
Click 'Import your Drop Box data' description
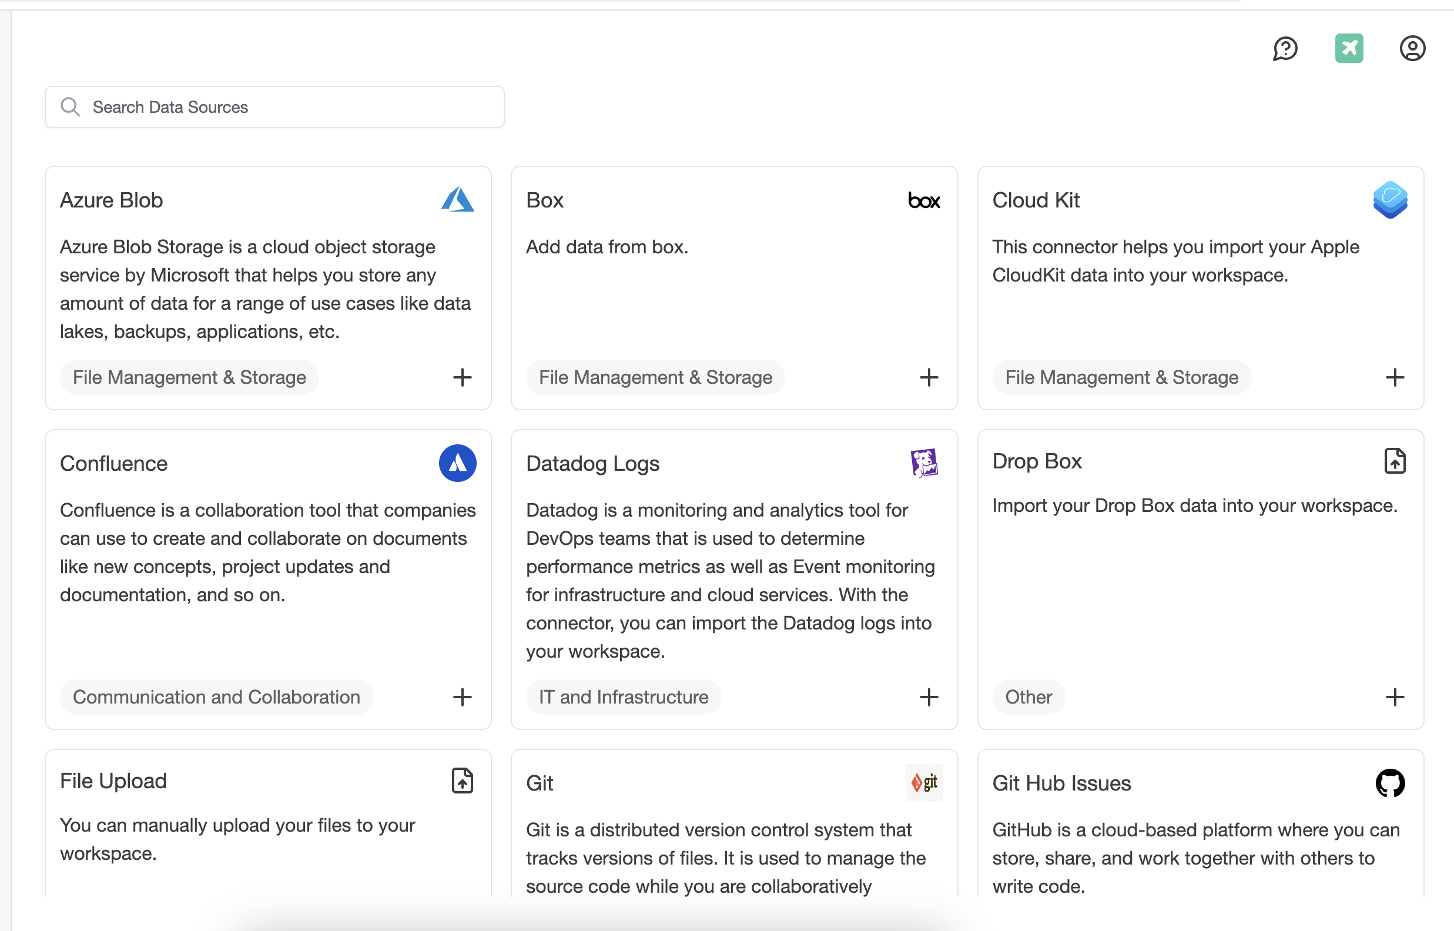pyautogui.click(x=1195, y=505)
